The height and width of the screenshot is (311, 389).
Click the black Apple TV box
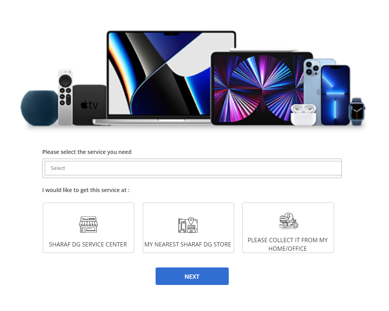pyautogui.click(x=89, y=105)
